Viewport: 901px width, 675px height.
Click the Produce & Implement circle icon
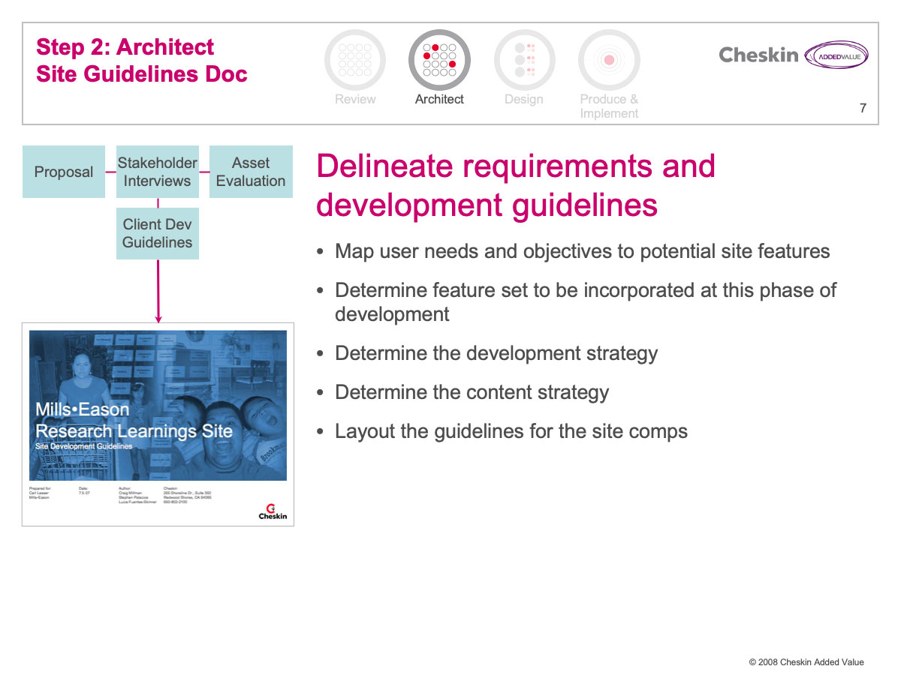click(x=609, y=60)
